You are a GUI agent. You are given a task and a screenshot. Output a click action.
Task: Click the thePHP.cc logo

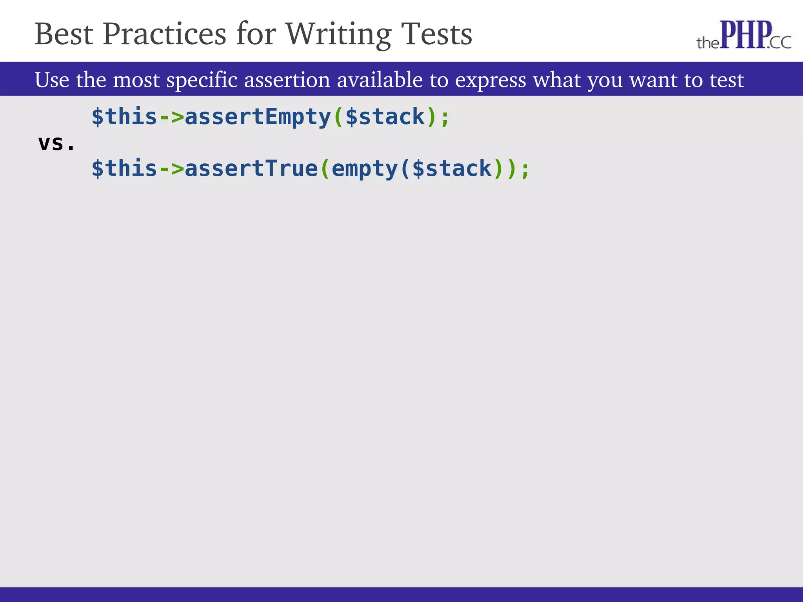tap(743, 35)
